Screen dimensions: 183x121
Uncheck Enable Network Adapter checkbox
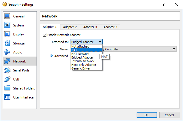point(44,35)
